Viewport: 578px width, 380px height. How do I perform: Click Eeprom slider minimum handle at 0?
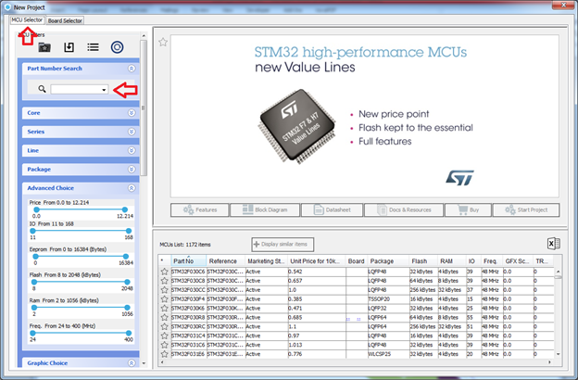(x=35, y=256)
